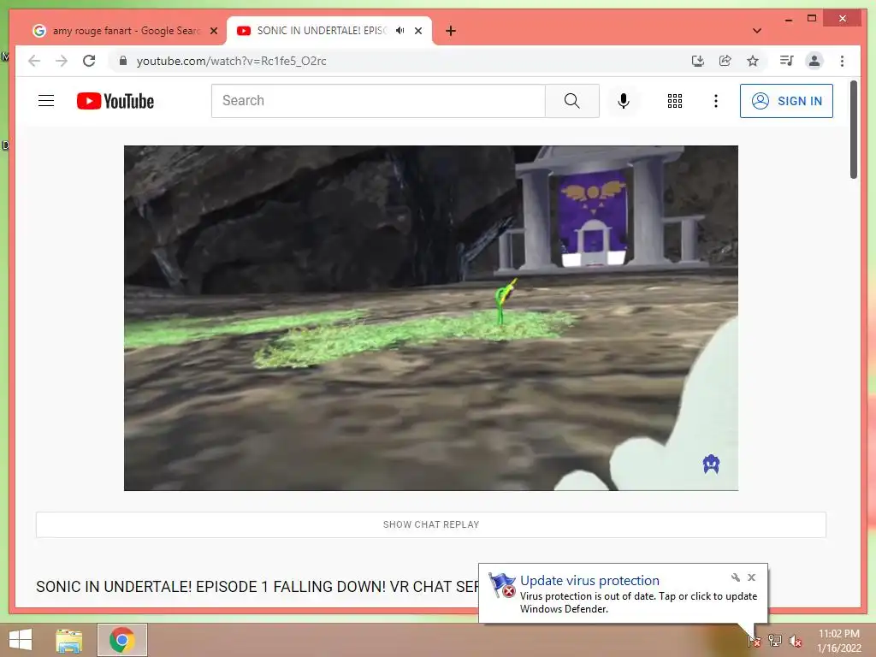The width and height of the screenshot is (876, 657).
Task: Click the site lock icon in address bar
Action: pyautogui.click(x=123, y=61)
